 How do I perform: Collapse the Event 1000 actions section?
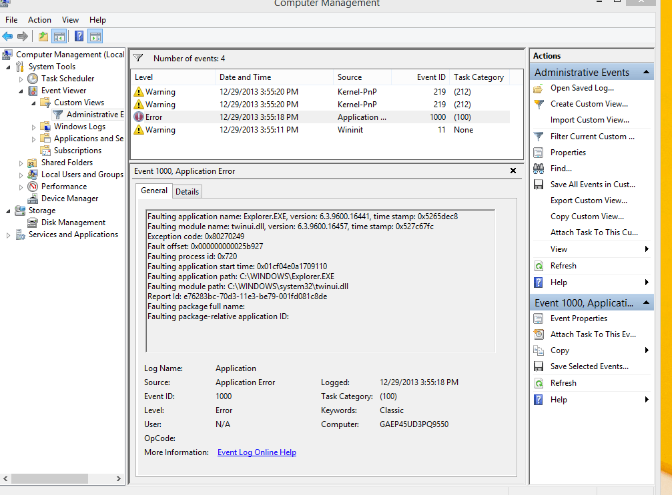646,303
